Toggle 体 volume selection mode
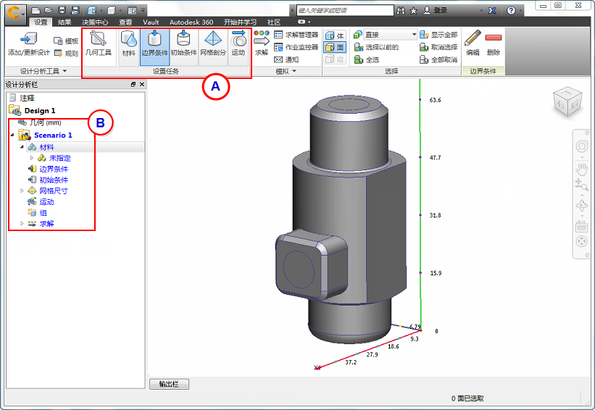Viewport: 595px width, 410px height. point(335,35)
